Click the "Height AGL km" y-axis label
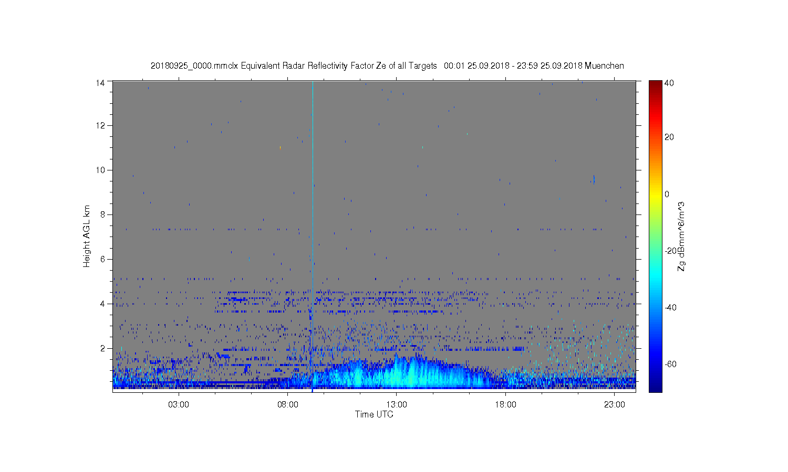This screenshot has height=472, width=788. (87, 237)
